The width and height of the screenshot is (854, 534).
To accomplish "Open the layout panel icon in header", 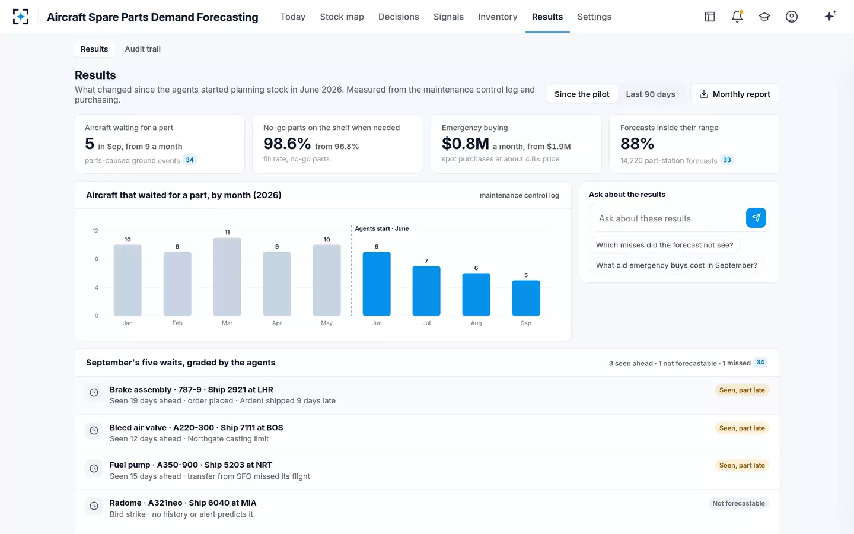I will click(x=710, y=17).
